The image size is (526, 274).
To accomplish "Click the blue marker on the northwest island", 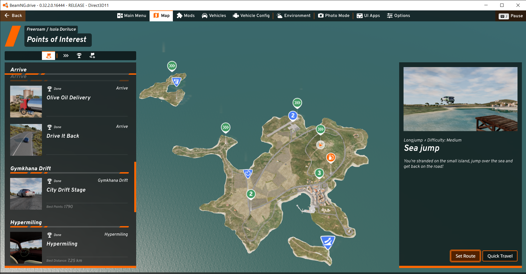I will (176, 81).
